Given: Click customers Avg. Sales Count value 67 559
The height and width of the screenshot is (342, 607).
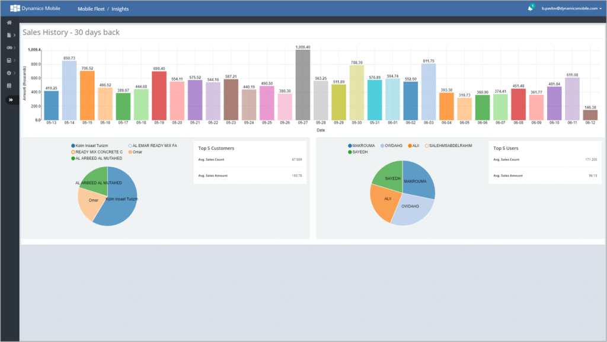Looking at the screenshot, I should [296, 159].
